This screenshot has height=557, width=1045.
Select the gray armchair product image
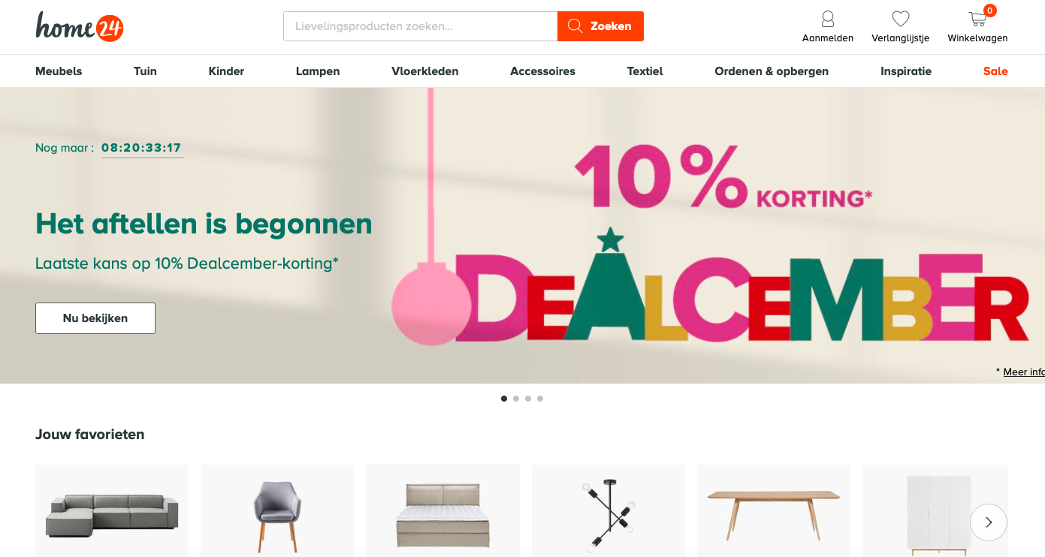pos(277,511)
